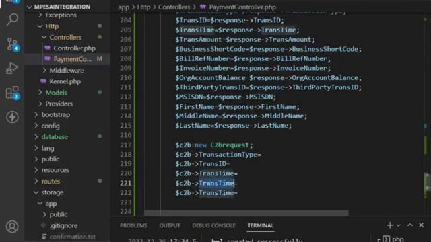
Task: Switch to the PROBLEMS tab
Action: [133, 225]
